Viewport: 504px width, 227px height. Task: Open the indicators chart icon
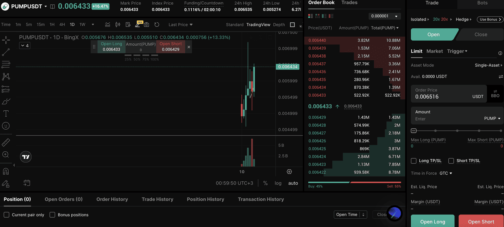point(107,24)
